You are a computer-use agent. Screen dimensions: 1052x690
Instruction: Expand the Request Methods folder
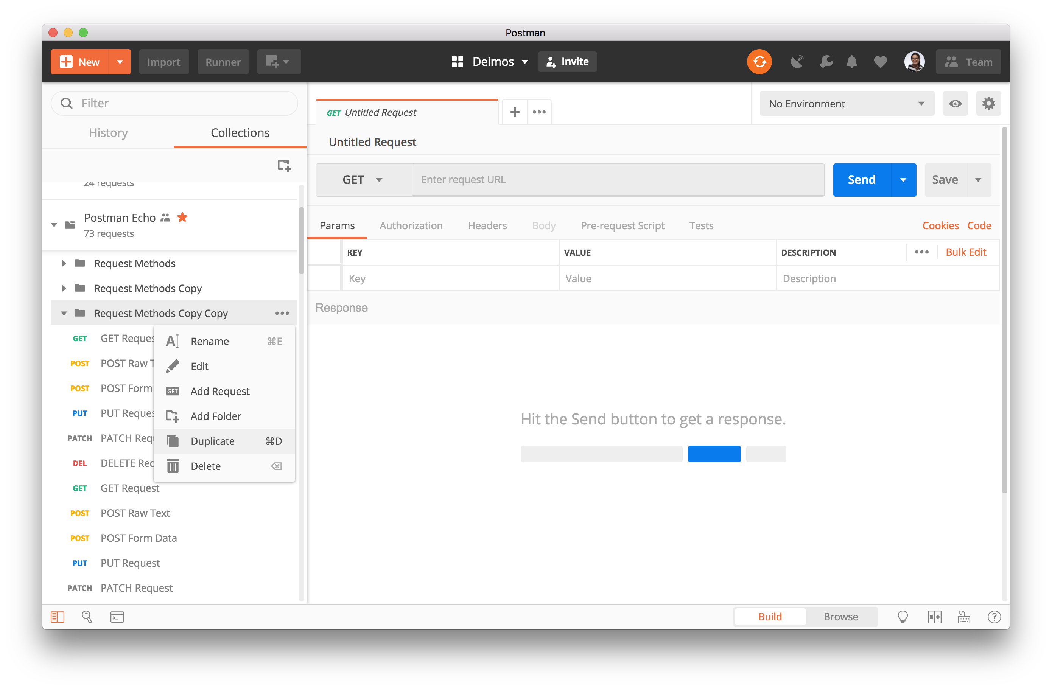click(64, 263)
